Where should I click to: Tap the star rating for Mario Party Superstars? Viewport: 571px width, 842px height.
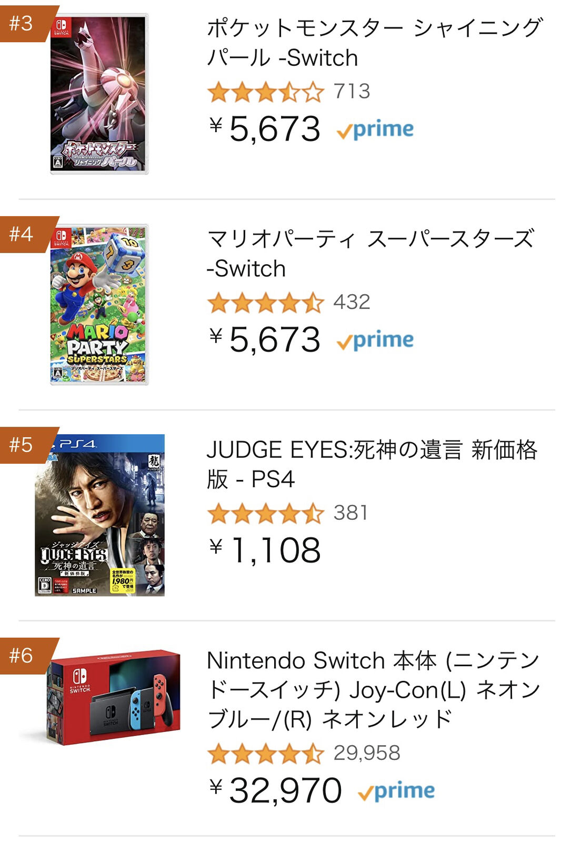click(x=266, y=303)
